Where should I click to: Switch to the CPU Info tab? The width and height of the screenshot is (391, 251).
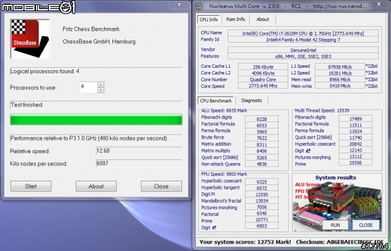coord(208,20)
